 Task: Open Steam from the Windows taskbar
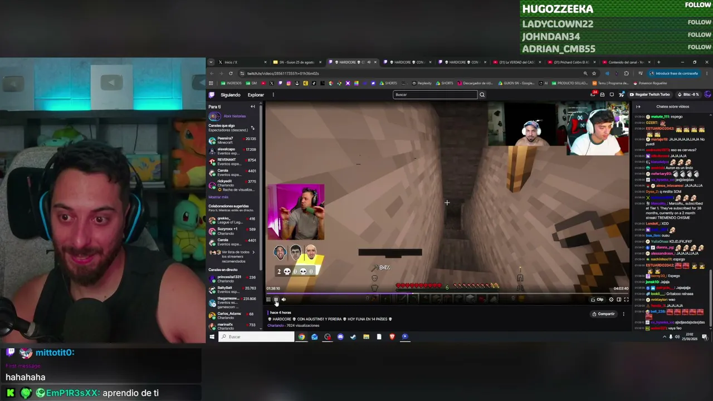tap(353, 337)
